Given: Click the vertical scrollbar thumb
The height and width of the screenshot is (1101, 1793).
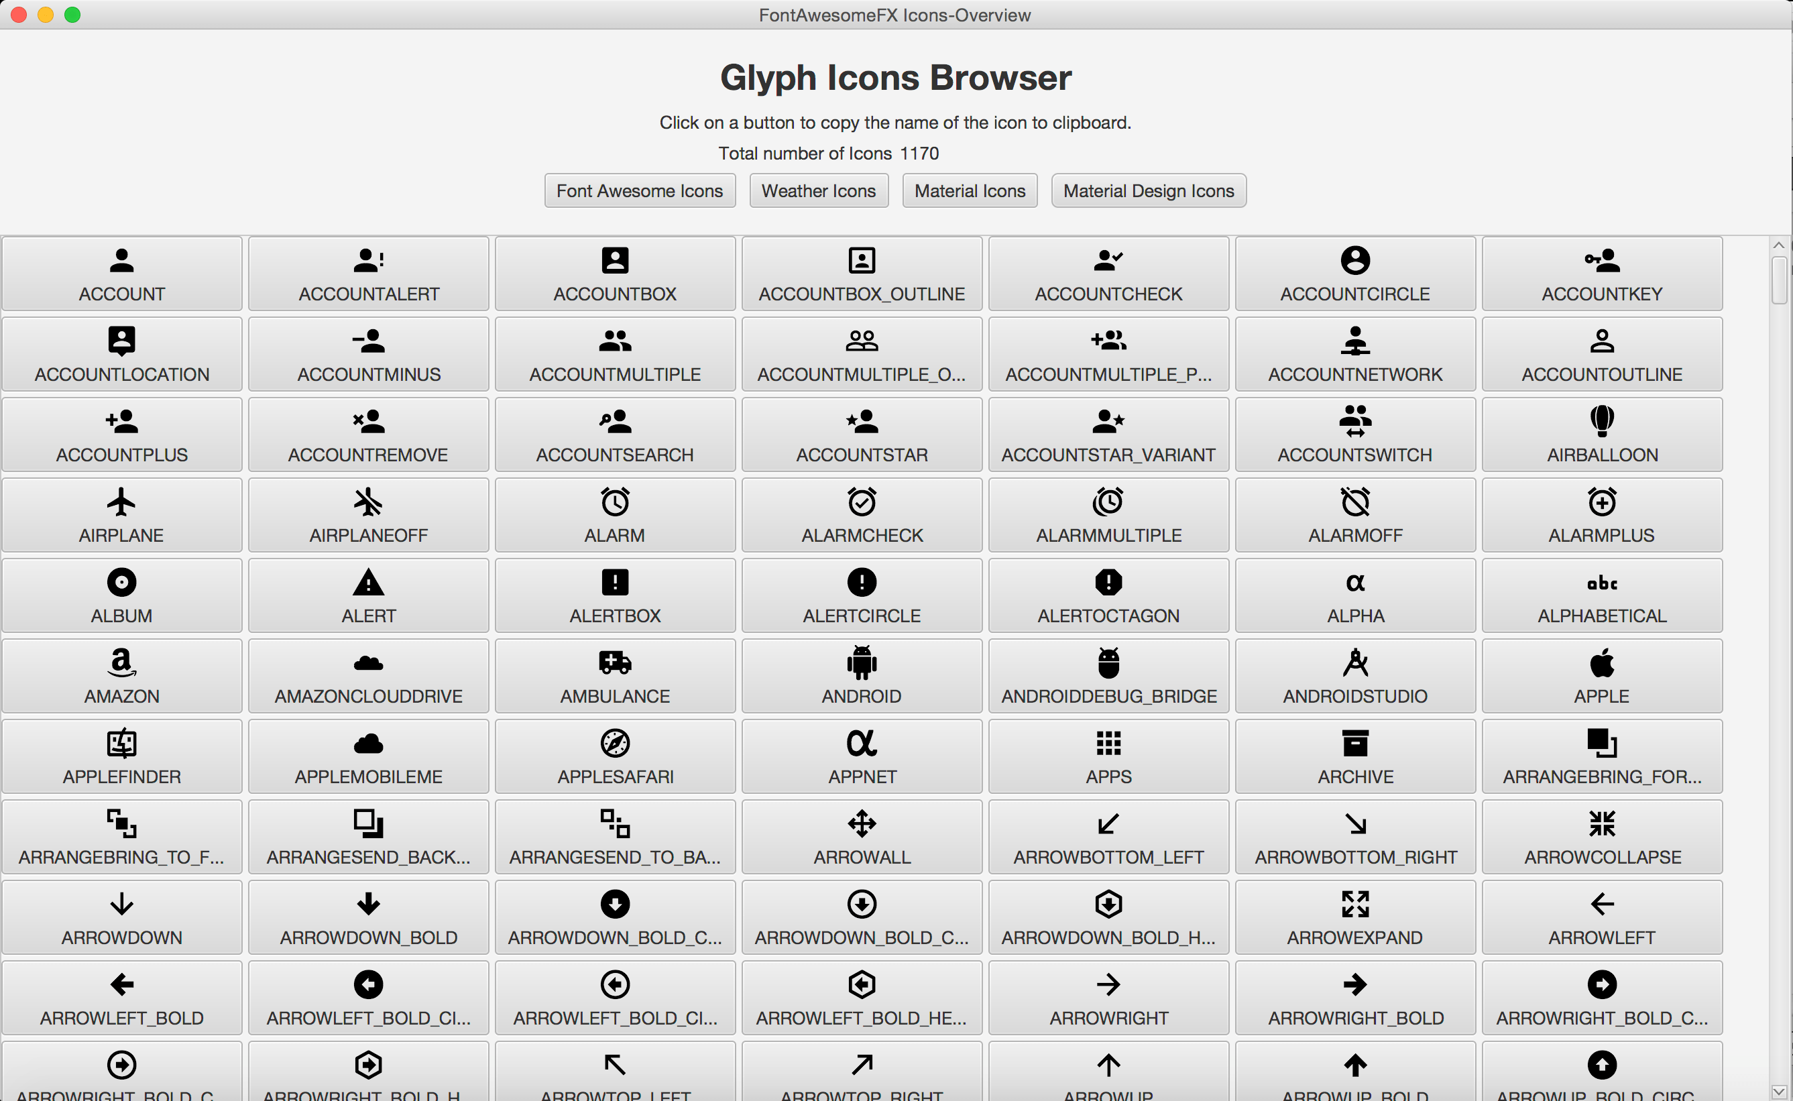Looking at the screenshot, I should click(1778, 280).
